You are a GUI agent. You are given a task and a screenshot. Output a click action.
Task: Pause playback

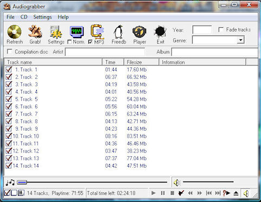point(163,193)
